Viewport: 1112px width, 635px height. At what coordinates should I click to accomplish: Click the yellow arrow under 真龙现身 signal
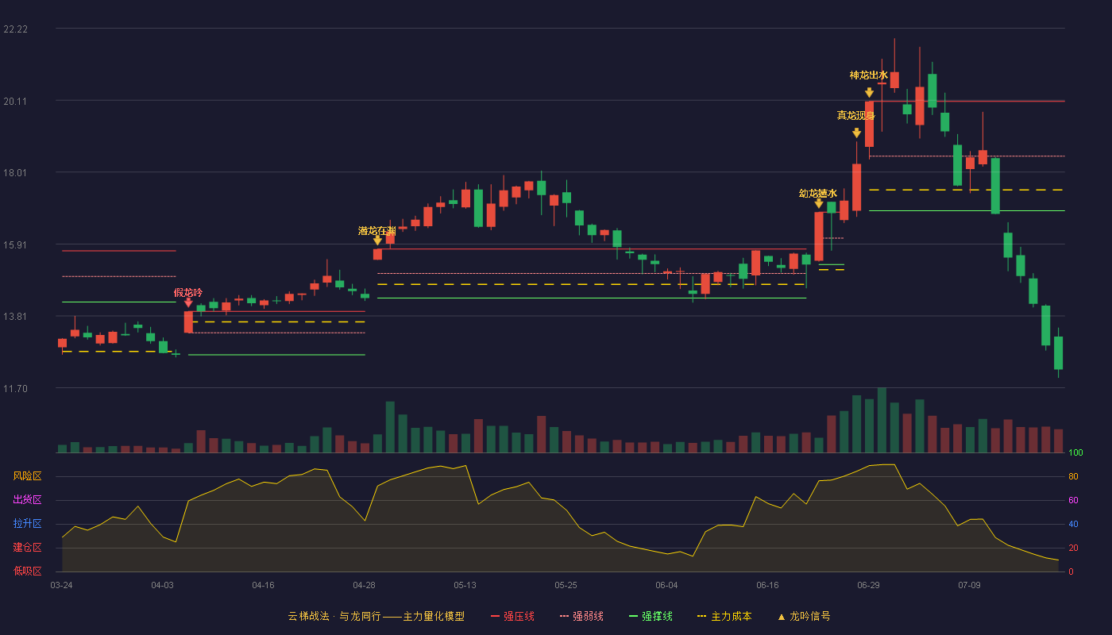point(856,133)
